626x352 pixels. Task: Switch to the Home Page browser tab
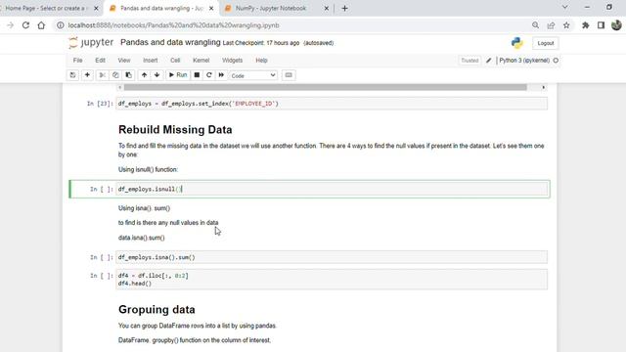tap(46, 8)
